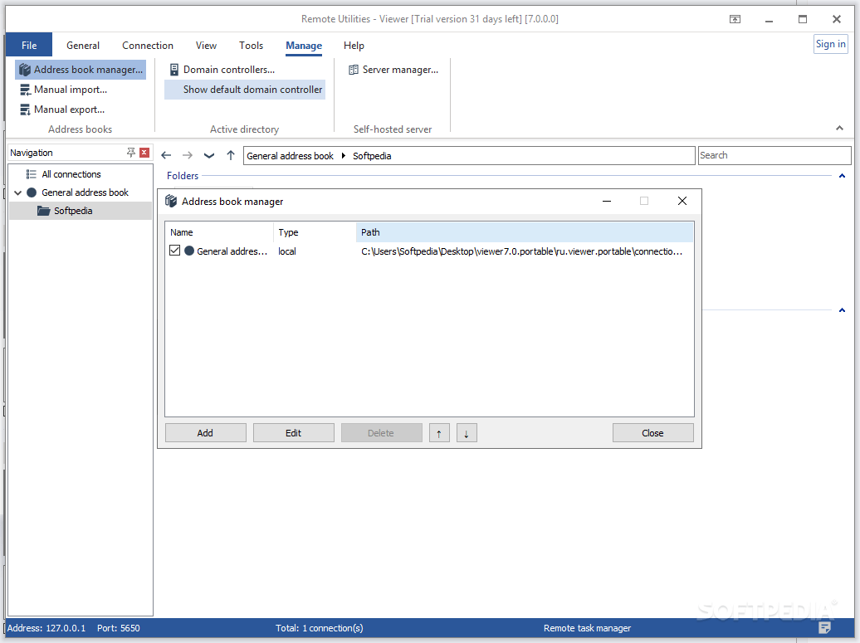Click in the Search field
This screenshot has height=643, width=860.
774,155
